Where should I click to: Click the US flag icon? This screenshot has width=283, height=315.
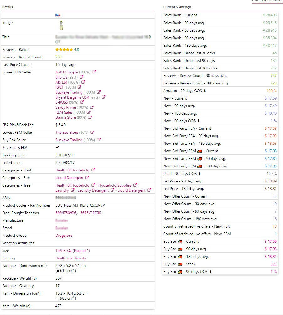(x=58, y=15)
